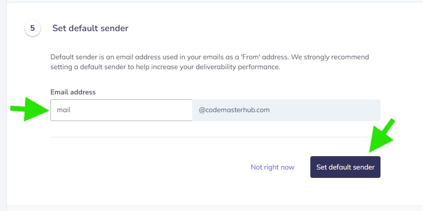
Task: Click the step 5 number badge
Action: pyautogui.click(x=33, y=28)
